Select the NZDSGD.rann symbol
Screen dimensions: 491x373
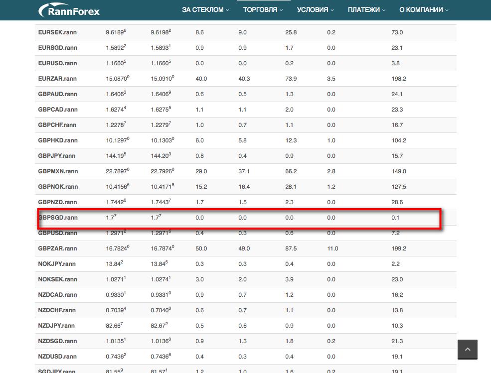coord(58,341)
